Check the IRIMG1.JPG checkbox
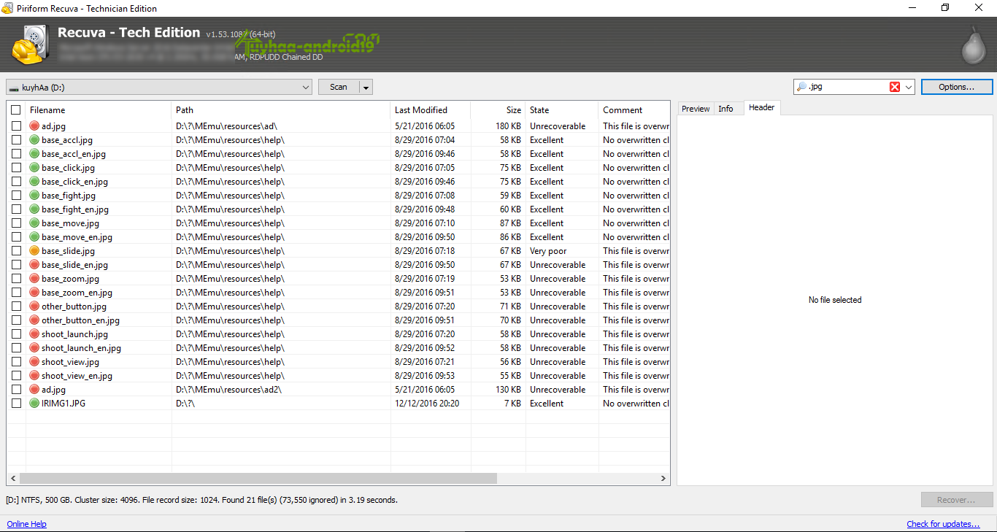The height and width of the screenshot is (532, 997). [16, 404]
